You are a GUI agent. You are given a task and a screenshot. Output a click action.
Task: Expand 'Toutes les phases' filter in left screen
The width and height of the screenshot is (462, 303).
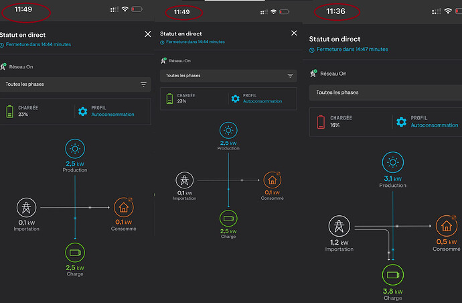[x=76, y=84]
